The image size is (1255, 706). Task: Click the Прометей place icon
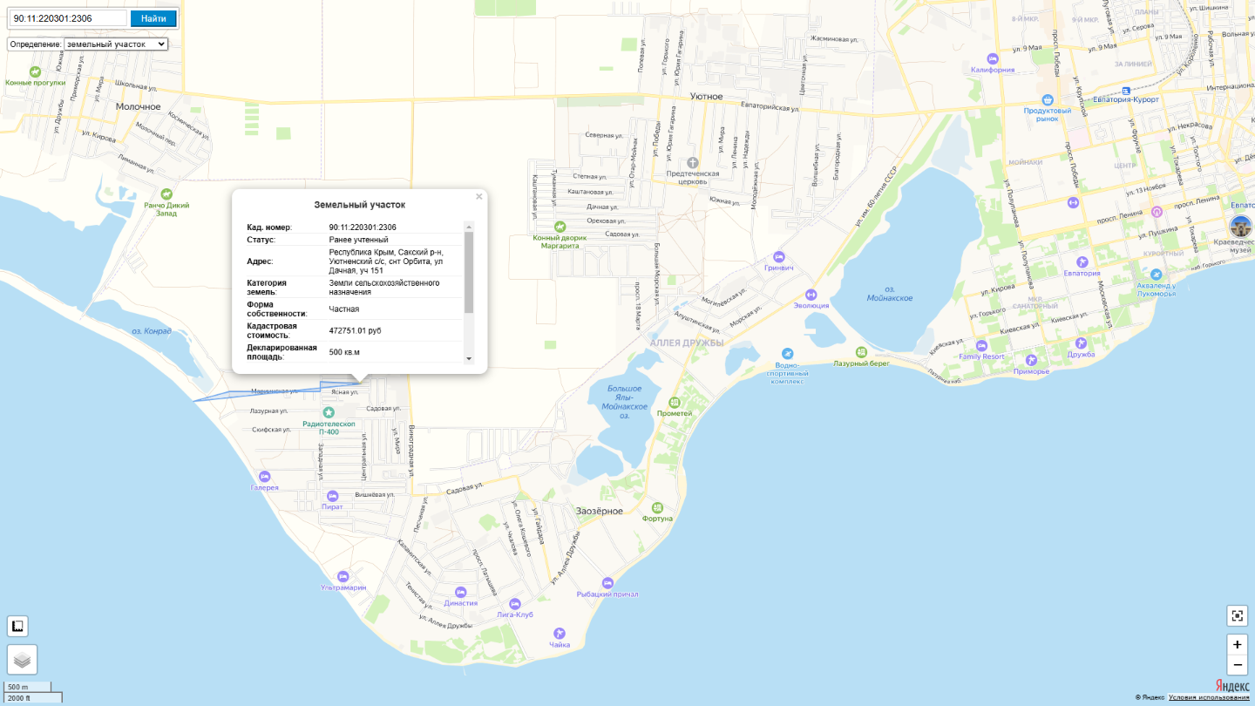[674, 403]
